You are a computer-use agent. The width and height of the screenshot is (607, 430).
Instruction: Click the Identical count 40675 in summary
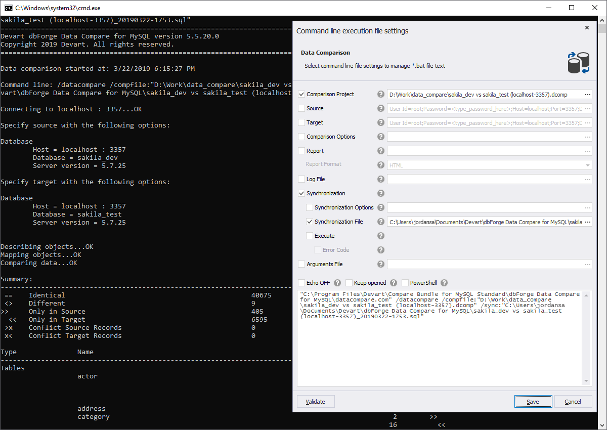(x=262, y=295)
